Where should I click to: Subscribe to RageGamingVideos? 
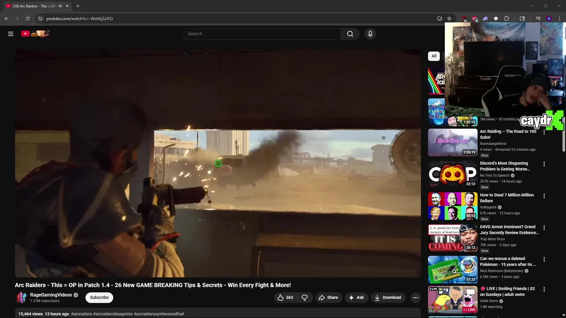[x=99, y=298]
